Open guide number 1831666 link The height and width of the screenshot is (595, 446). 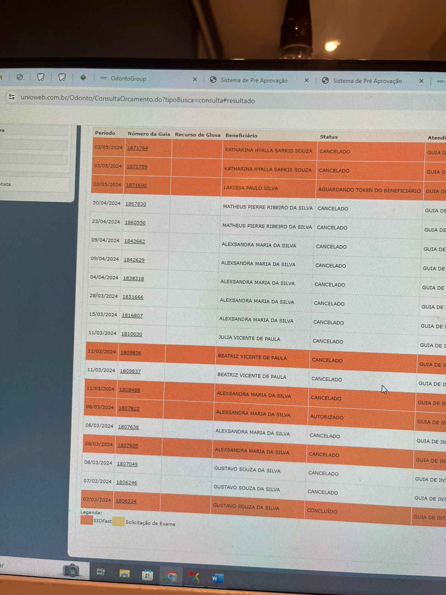133,297
